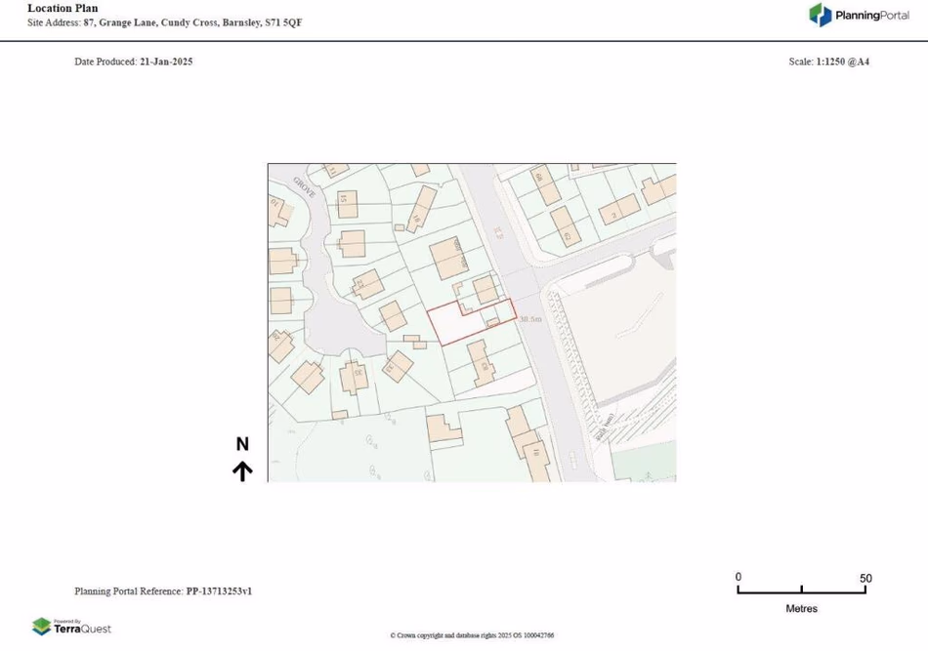The width and height of the screenshot is (928, 651).
Task: Open the Planning Portal Reference PP-13713253v1
Action: click(x=163, y=590)
